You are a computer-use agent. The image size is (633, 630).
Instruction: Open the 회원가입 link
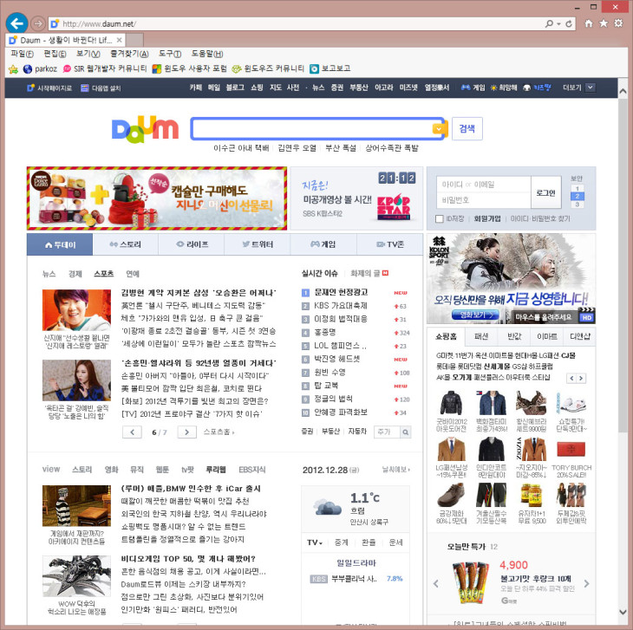point(487,218)
